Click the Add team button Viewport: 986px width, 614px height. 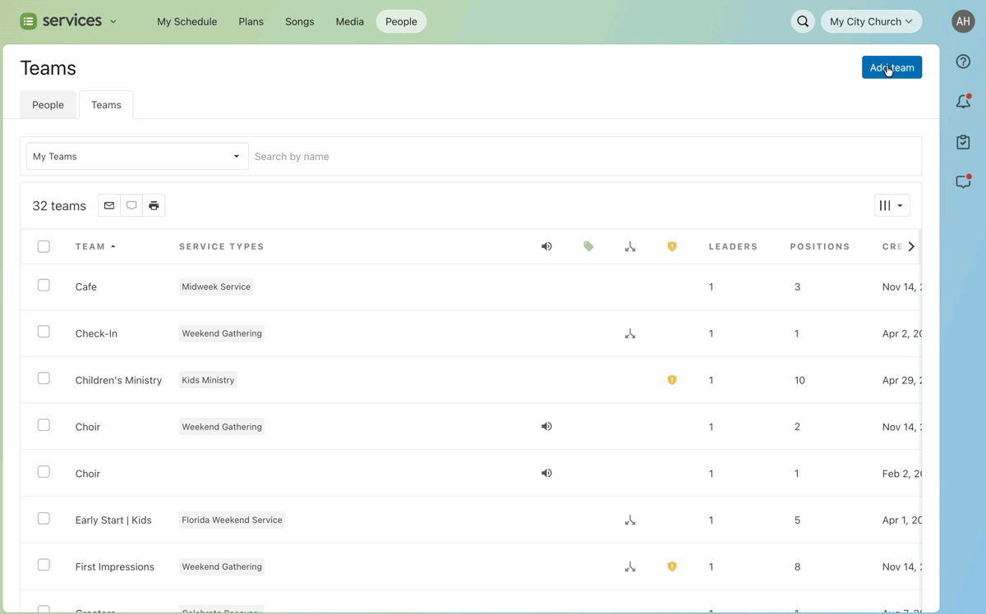(892, 67)
